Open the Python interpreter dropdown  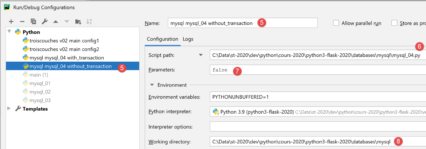click(318, 112)
